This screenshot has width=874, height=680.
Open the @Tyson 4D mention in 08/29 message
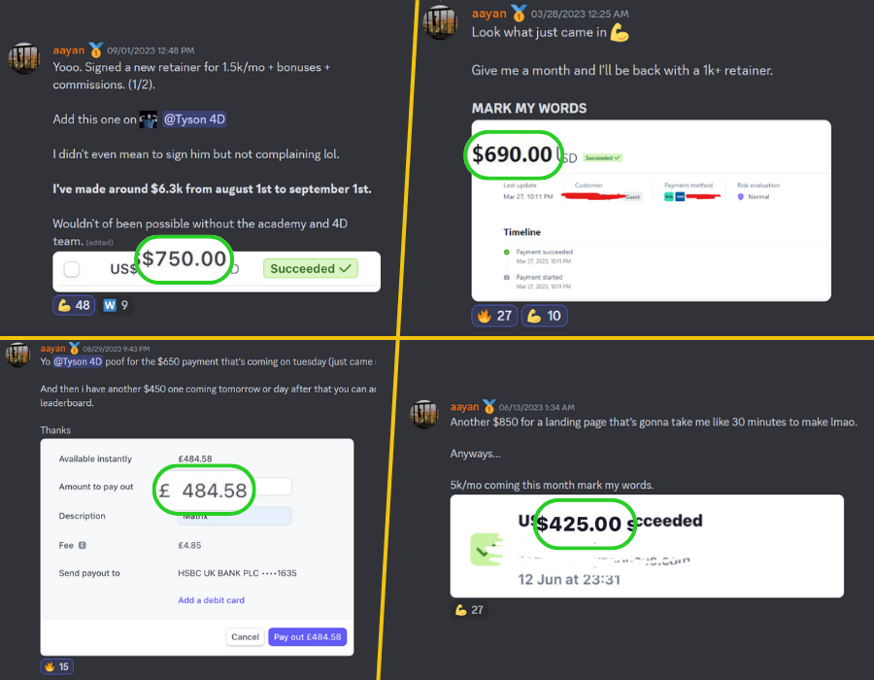(78, 361)
